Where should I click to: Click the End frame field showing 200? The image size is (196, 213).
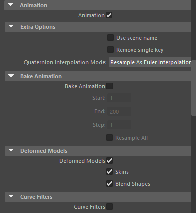(x=119, y=111)
